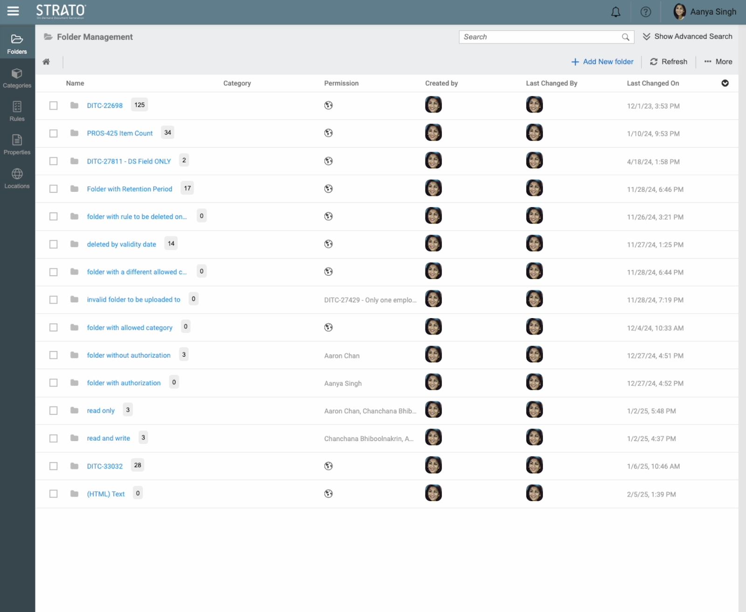Go to home folder icon
This screenshot has width=746, height=612.
(x=46, y=62)
